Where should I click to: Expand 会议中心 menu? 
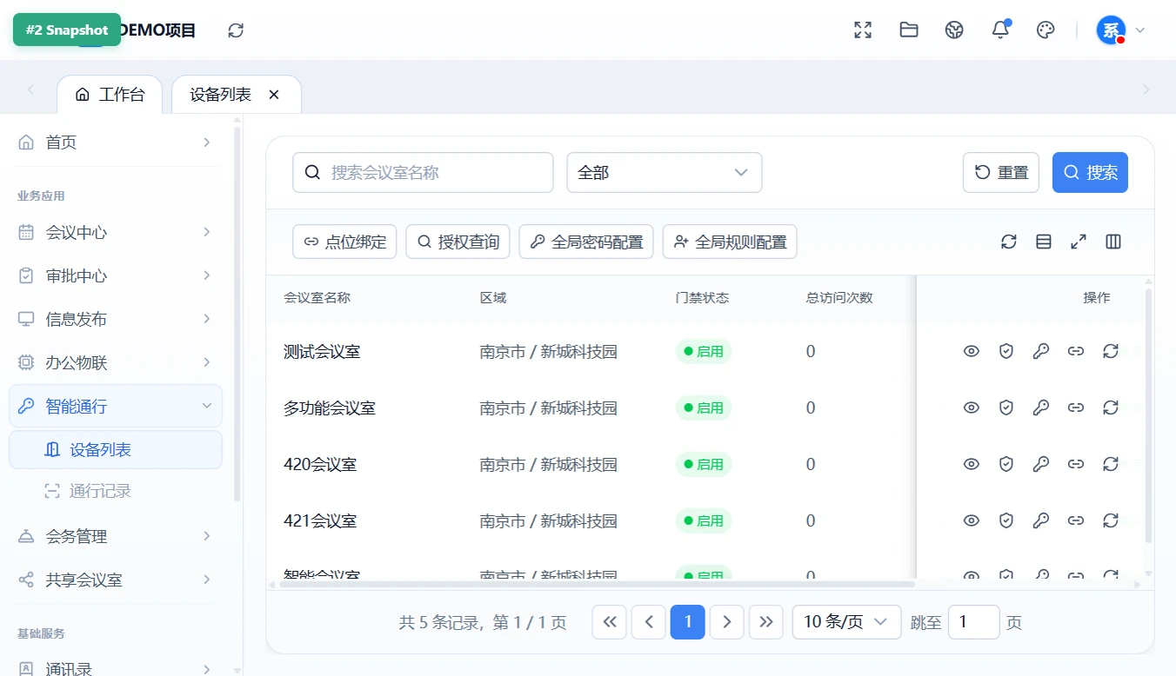tap(116, 232)
